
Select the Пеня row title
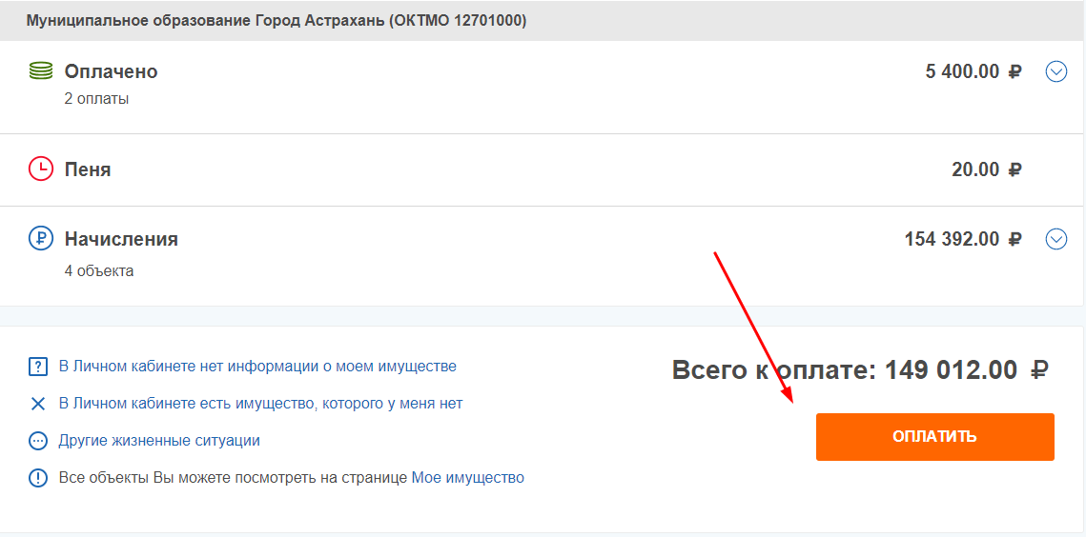pos(88,170)
